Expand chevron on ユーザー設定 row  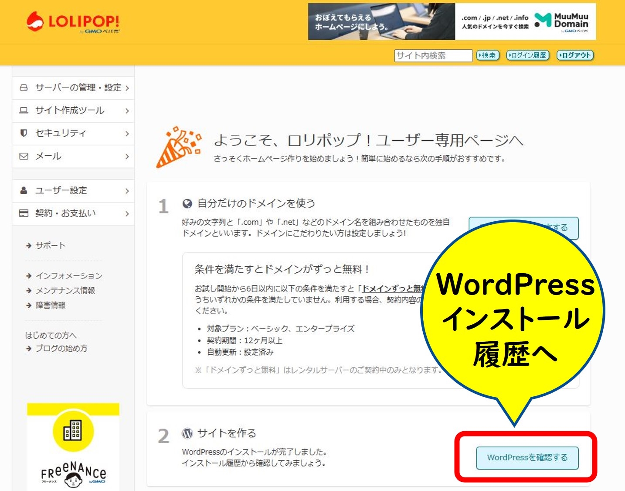[127, 191]
